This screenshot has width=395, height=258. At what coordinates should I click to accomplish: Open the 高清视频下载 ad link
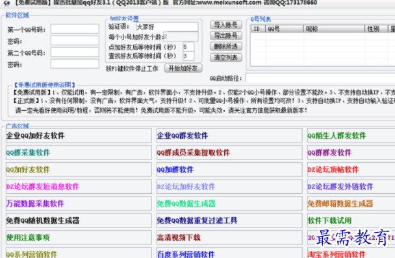pyautogui.click(x=229, y=238)
